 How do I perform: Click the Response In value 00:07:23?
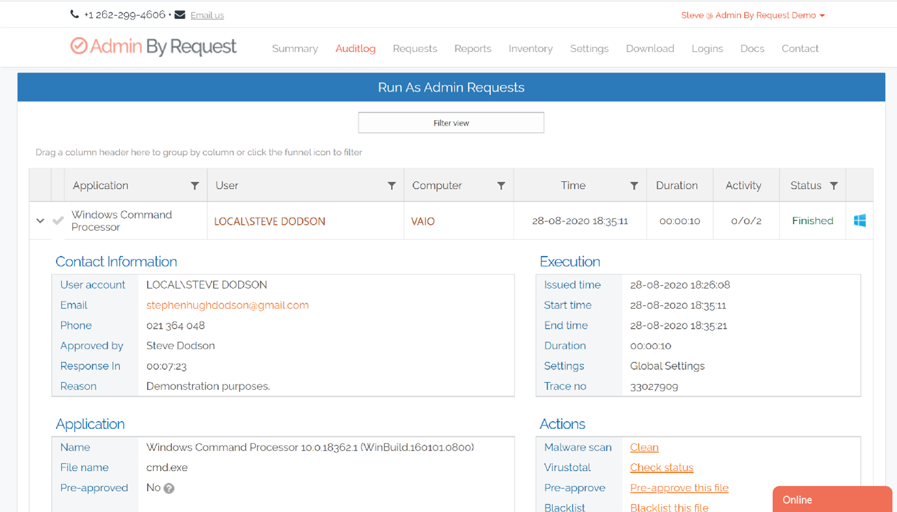(x=167, y=366)
